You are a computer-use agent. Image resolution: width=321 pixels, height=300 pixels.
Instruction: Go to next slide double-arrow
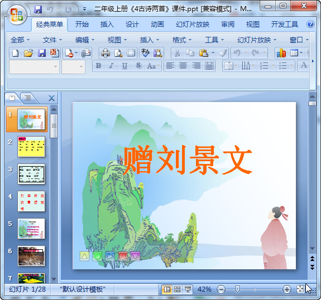pyautogui.click(x=312, y=267)
